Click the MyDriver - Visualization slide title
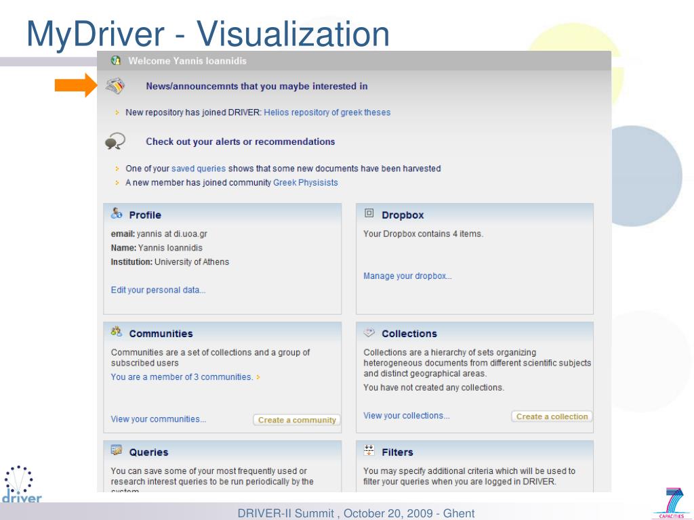Viewport: 694px width, 520px height. coord(208,34)
